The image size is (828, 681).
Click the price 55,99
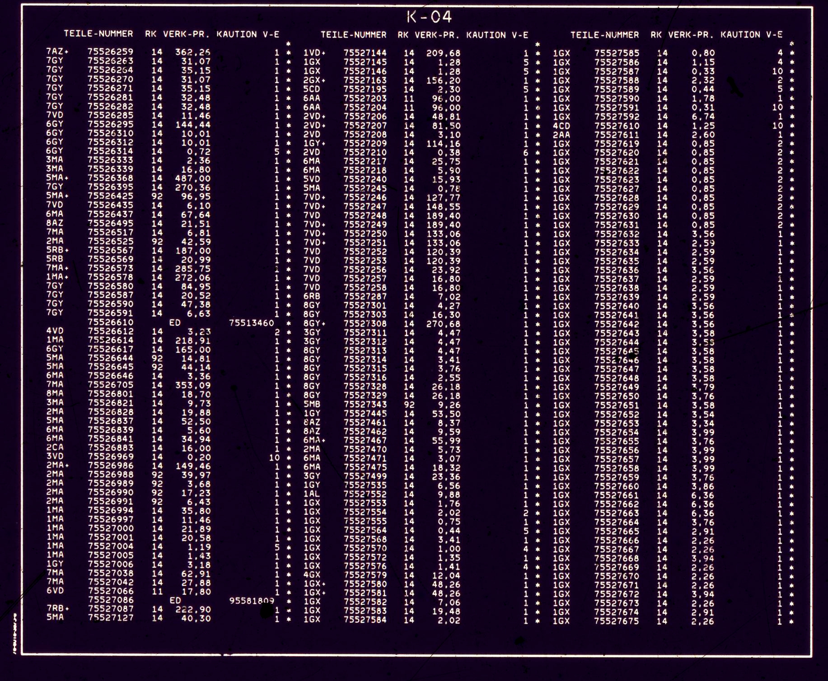click(446, 441)
